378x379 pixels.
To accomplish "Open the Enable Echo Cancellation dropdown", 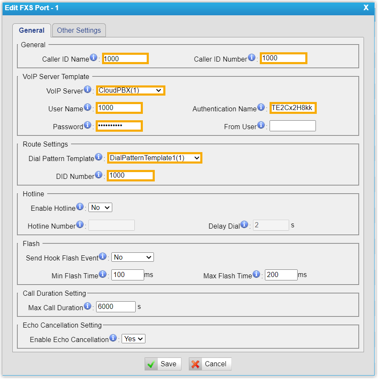I will [x=134, y=339].
